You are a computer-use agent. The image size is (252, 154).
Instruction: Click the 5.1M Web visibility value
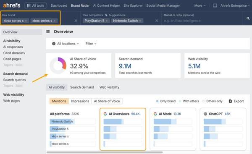[194, 66]
